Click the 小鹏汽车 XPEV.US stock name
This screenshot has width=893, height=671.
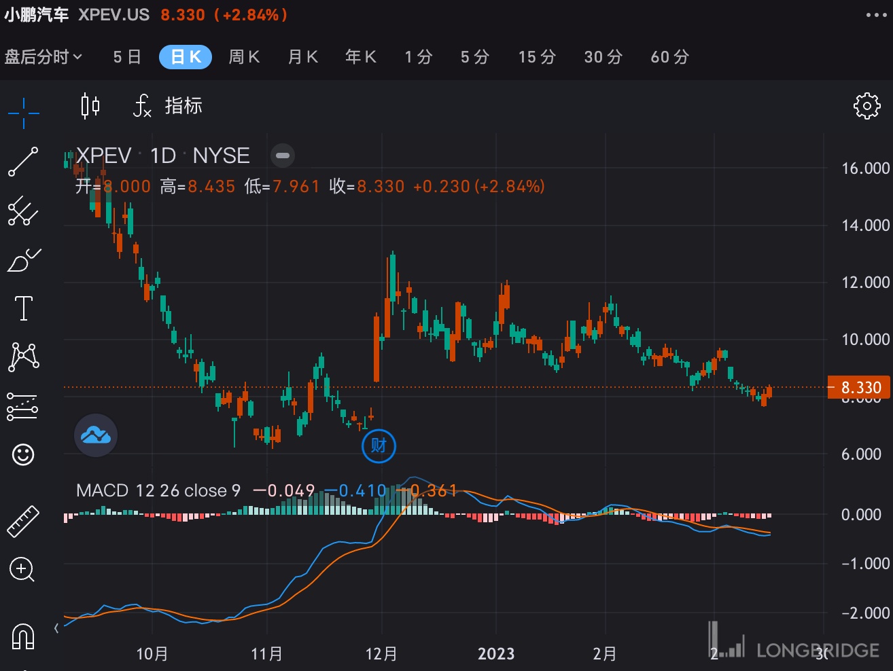pos(77,15)
